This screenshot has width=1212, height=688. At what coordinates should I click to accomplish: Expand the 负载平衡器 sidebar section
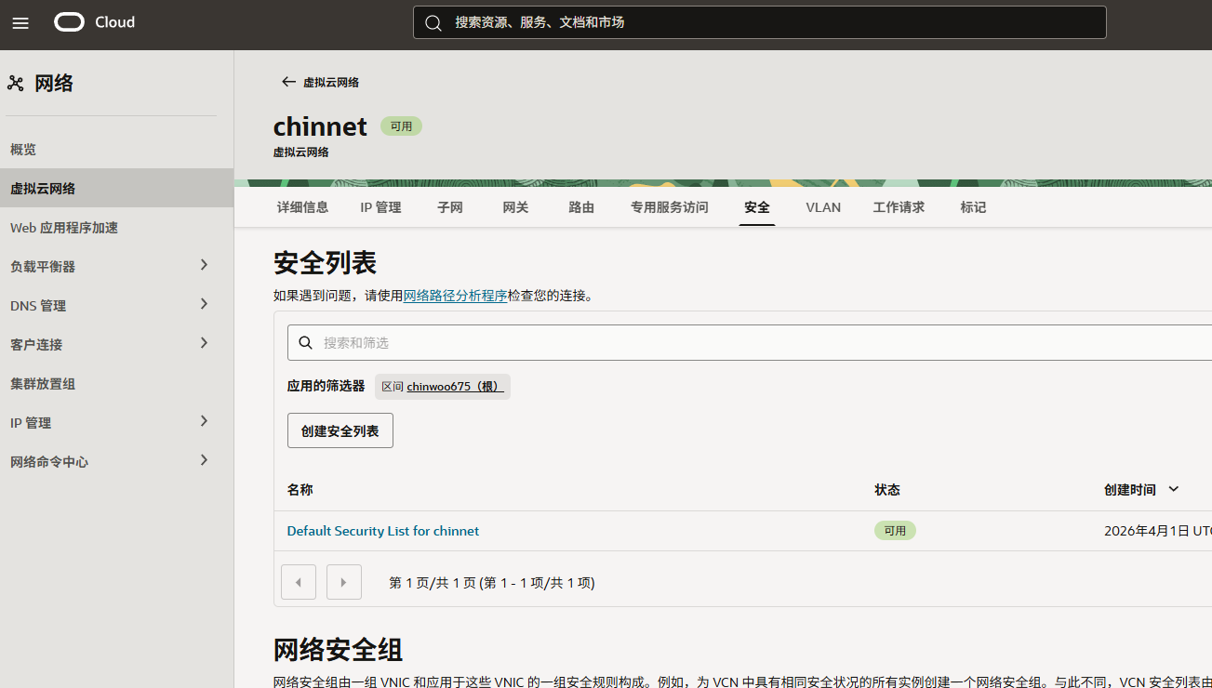(204, 266)
